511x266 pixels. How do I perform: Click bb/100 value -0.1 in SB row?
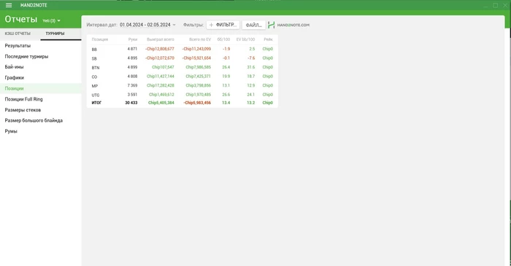coord(226,58)
